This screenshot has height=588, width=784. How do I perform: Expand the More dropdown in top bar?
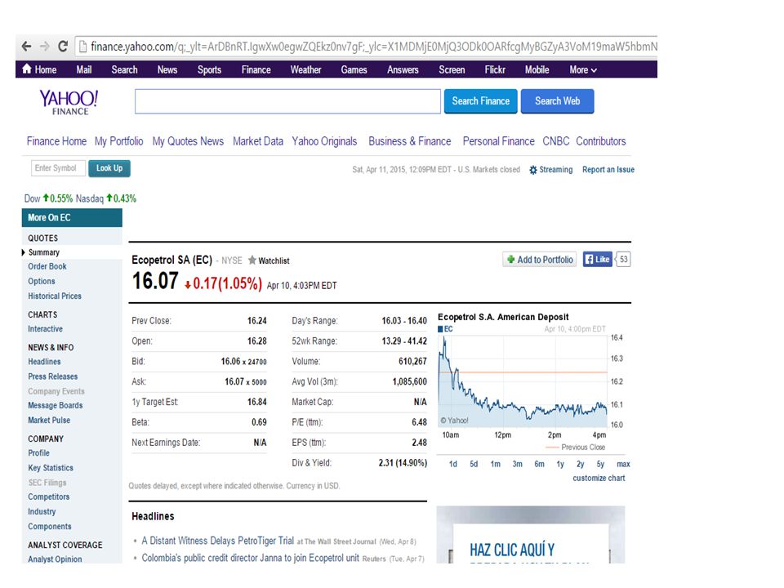pyautogui.click(x=583, y=70)
